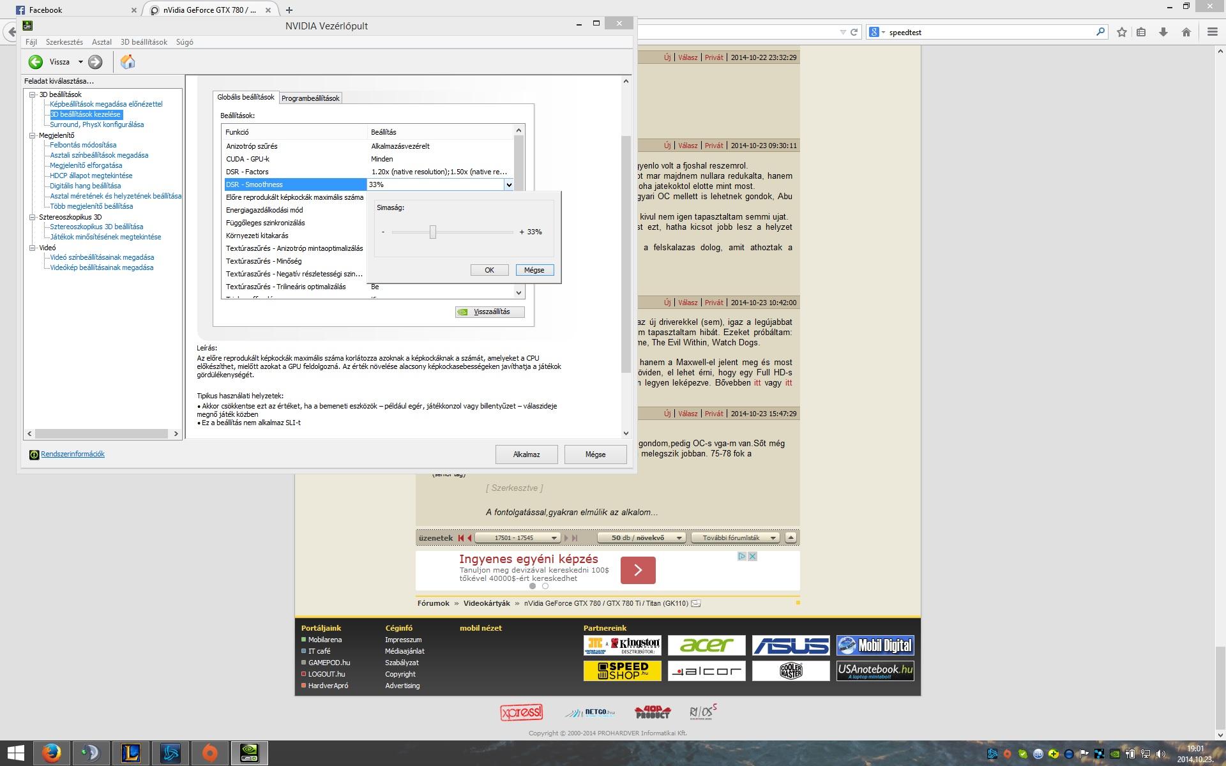Open the GAMEPOD.hu footer link
Image resolution: width=1226 pixels, height=766 pixels.
coord(329,663)
